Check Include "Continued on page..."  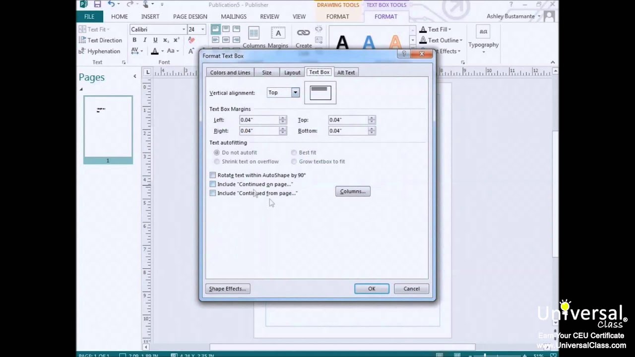[213, 184]
